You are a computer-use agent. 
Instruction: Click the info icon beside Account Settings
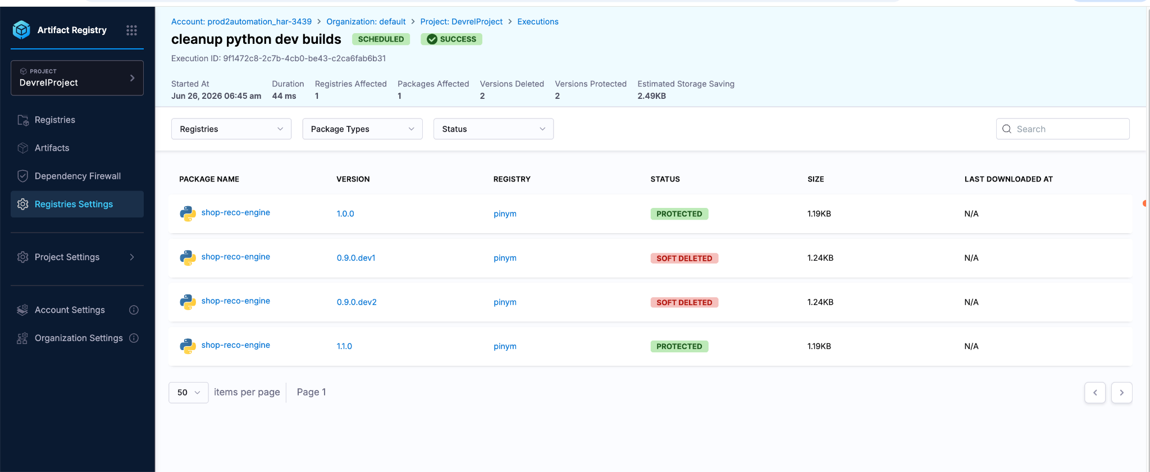click(134, 310)
